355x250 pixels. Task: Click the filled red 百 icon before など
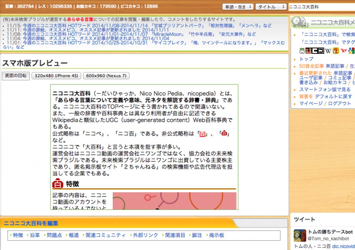pos(224,134)
